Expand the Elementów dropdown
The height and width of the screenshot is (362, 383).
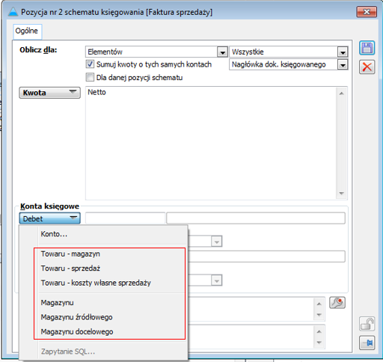(x=222, y=52)
